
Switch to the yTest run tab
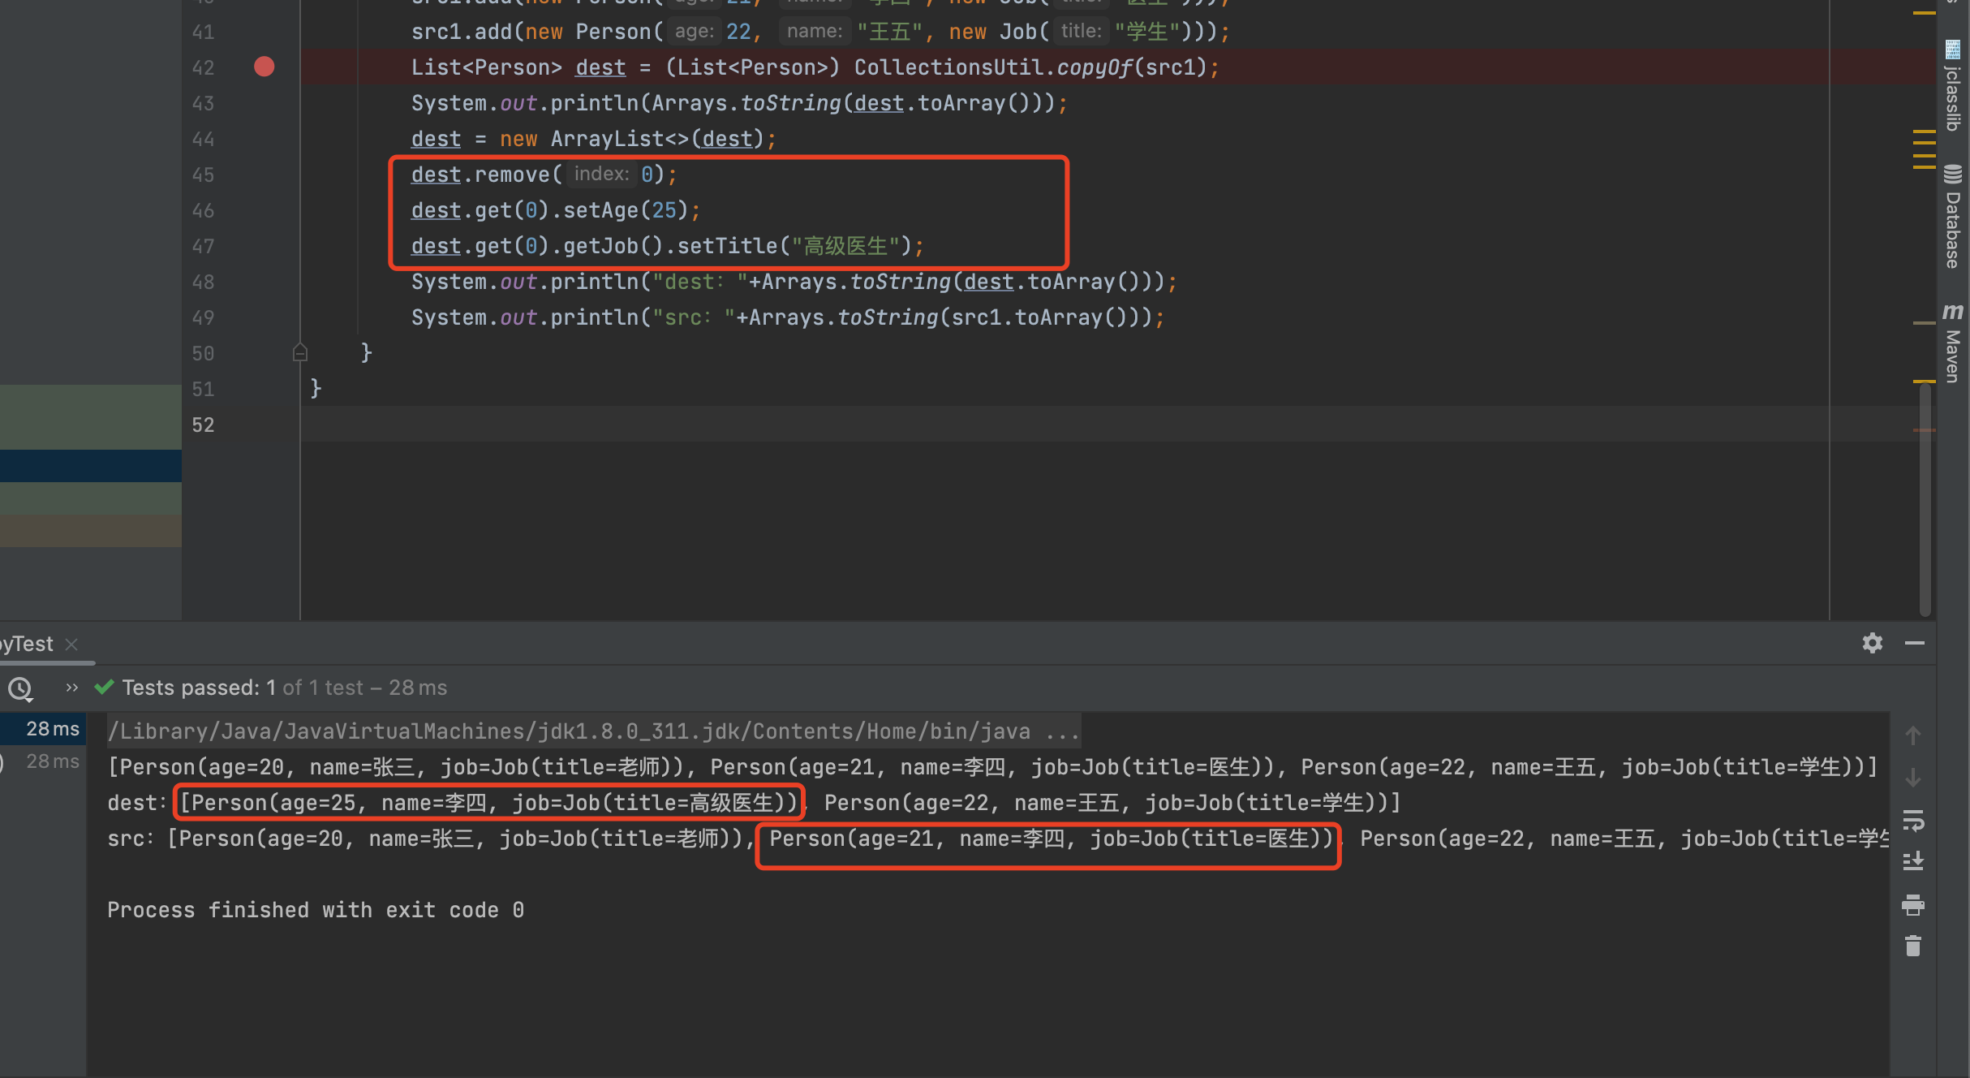[28, 644]
